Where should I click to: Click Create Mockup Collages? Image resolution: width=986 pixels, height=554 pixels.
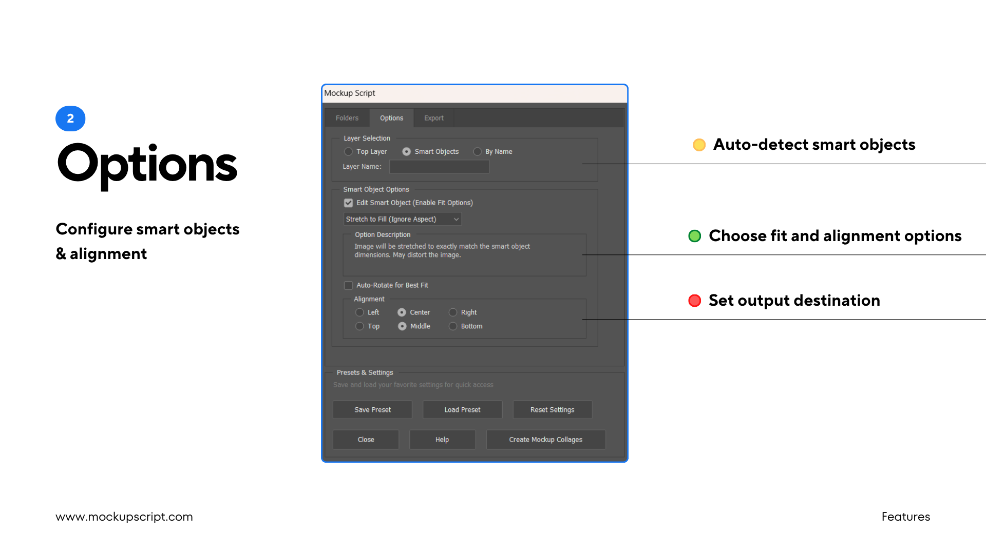pos(545,439)
